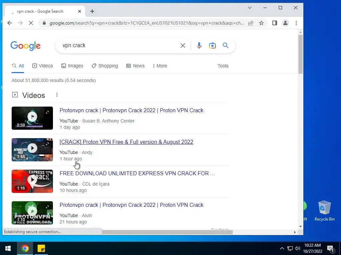Image resolution: width=341 pixels, height=255 pixels.
Task: Show hidden system tray icons
Action: [x=282, y=248]
